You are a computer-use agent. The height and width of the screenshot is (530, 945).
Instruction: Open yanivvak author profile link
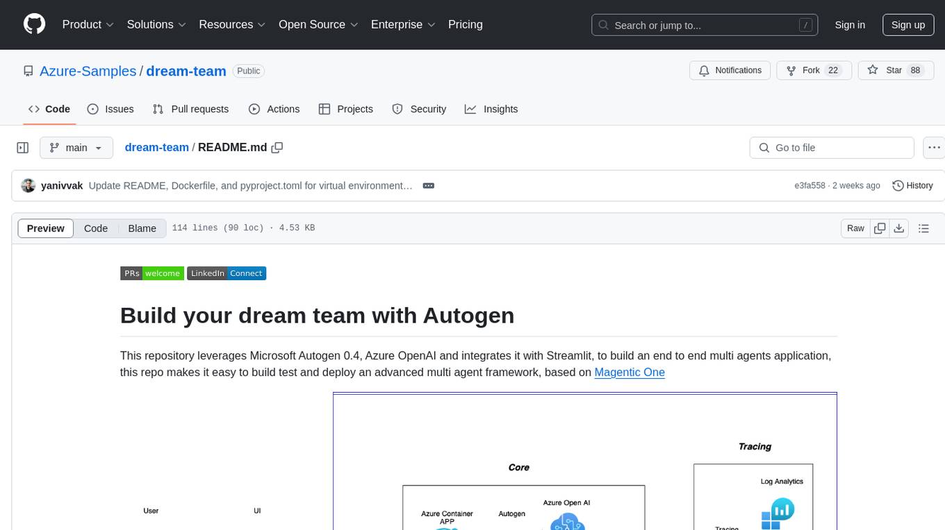pos(62,186)
